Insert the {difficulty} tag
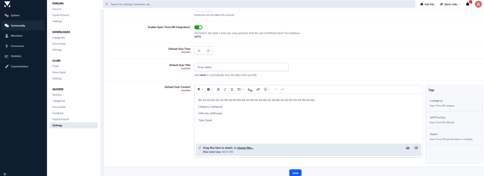 (x=438, y=117)
